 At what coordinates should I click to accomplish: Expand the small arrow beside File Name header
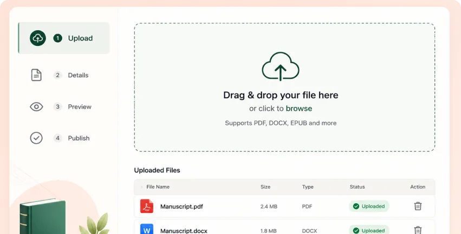tap(141, 187)
